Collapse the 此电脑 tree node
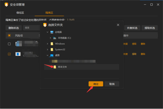 [47, 32]
